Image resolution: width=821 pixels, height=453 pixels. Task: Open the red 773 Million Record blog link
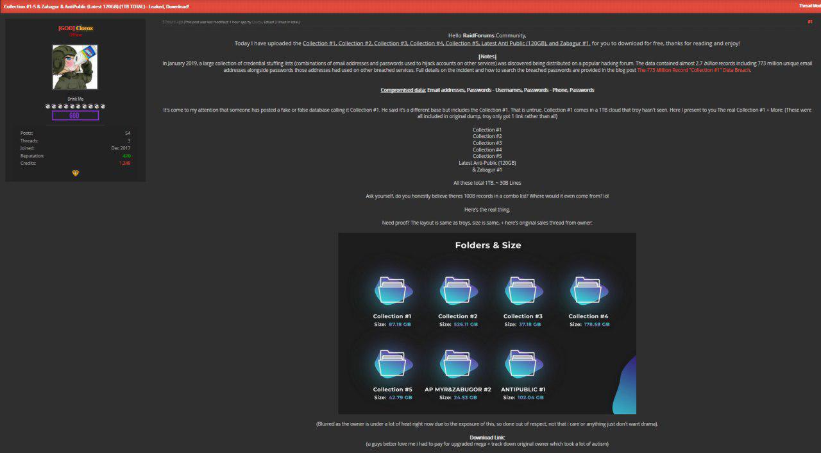pos(693,69)
